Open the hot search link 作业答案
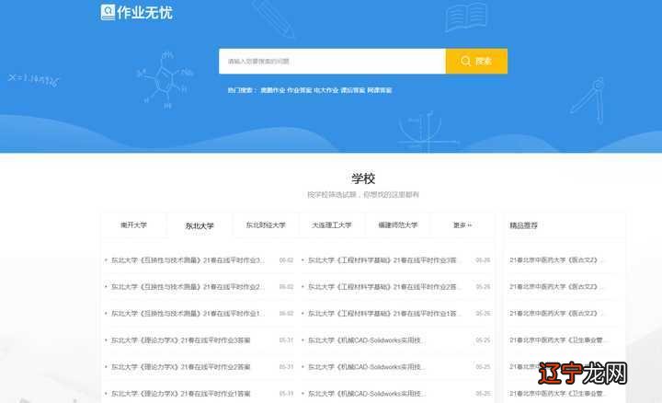 (300, 90)
